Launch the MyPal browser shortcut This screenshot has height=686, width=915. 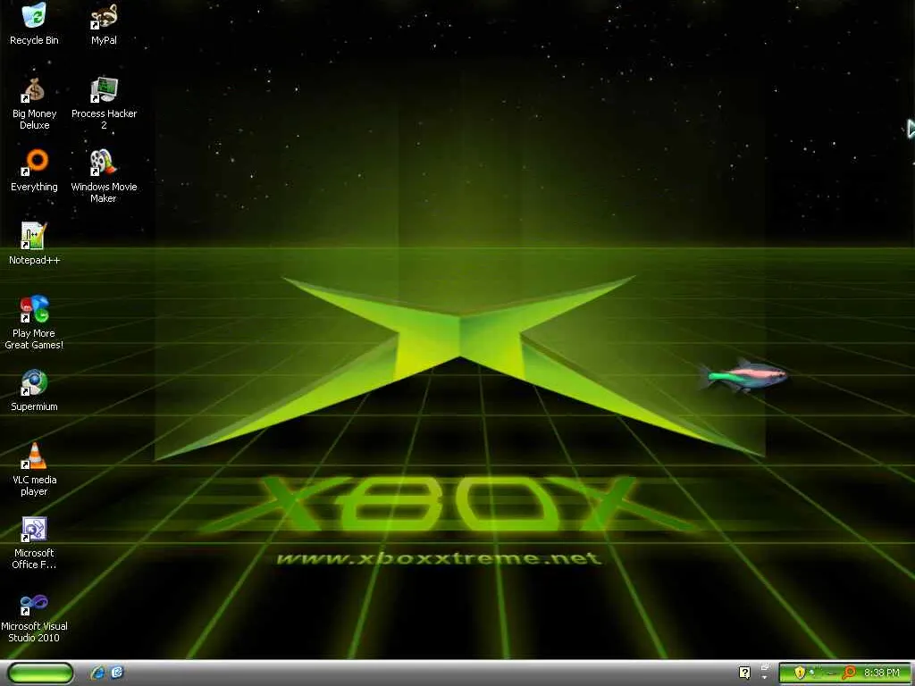tap(104, 24)
